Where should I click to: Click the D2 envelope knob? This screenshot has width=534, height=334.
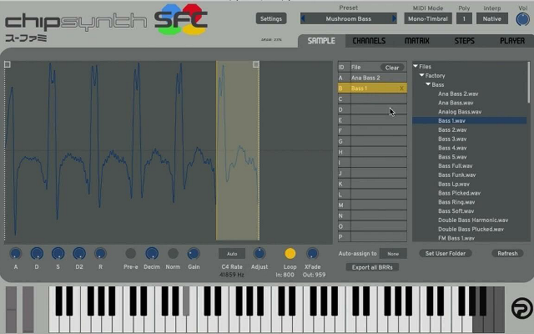(79, 254)
